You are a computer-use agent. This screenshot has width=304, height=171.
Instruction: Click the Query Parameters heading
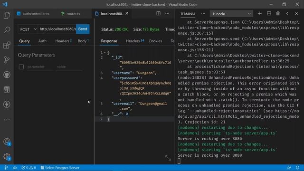point(36,55)
